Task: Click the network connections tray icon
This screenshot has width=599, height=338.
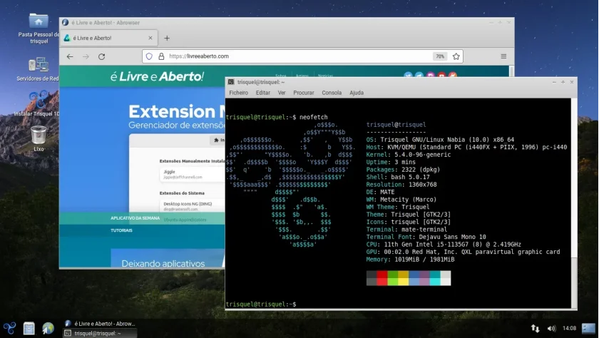Action: pos(536,329)
